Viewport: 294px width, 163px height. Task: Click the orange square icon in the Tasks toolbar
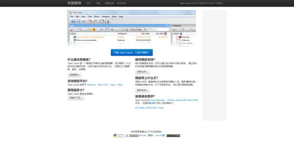pyautogui.click(x=93, y=30)
